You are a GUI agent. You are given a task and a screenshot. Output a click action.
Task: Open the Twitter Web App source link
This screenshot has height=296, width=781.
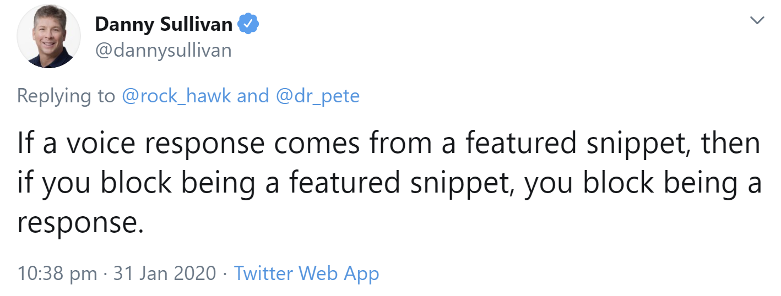pos(307,273)
